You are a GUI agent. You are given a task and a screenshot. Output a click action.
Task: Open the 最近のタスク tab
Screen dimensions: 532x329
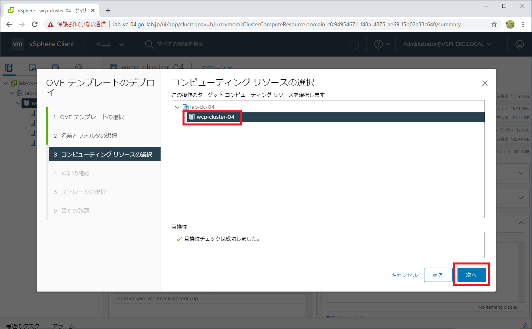tap(23, 326)
